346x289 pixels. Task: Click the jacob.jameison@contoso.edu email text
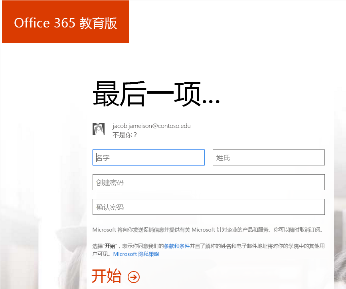click(x=152, y=126)
